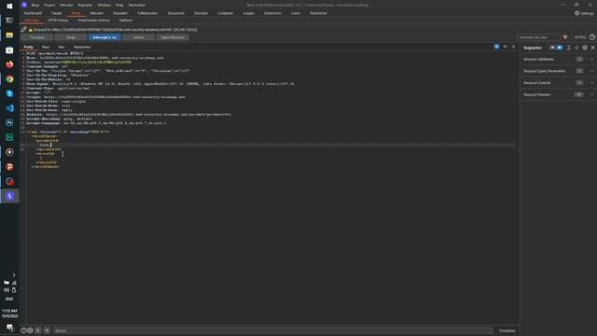The image size is (597, 336).
Task: Switch to the Target tab
Action: click(56, 13)
